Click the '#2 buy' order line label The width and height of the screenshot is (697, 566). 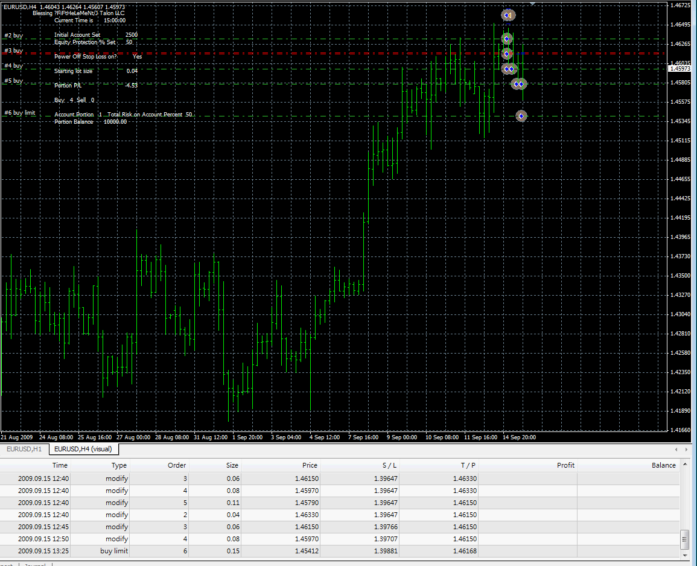(14, 36)
